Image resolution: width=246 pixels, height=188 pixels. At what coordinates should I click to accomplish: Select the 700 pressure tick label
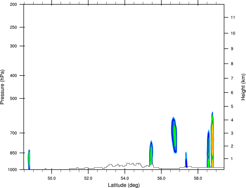pos(13,133)
